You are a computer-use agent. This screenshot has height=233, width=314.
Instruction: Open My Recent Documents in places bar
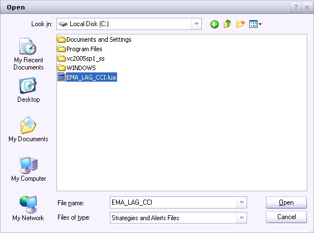(28, 54)
